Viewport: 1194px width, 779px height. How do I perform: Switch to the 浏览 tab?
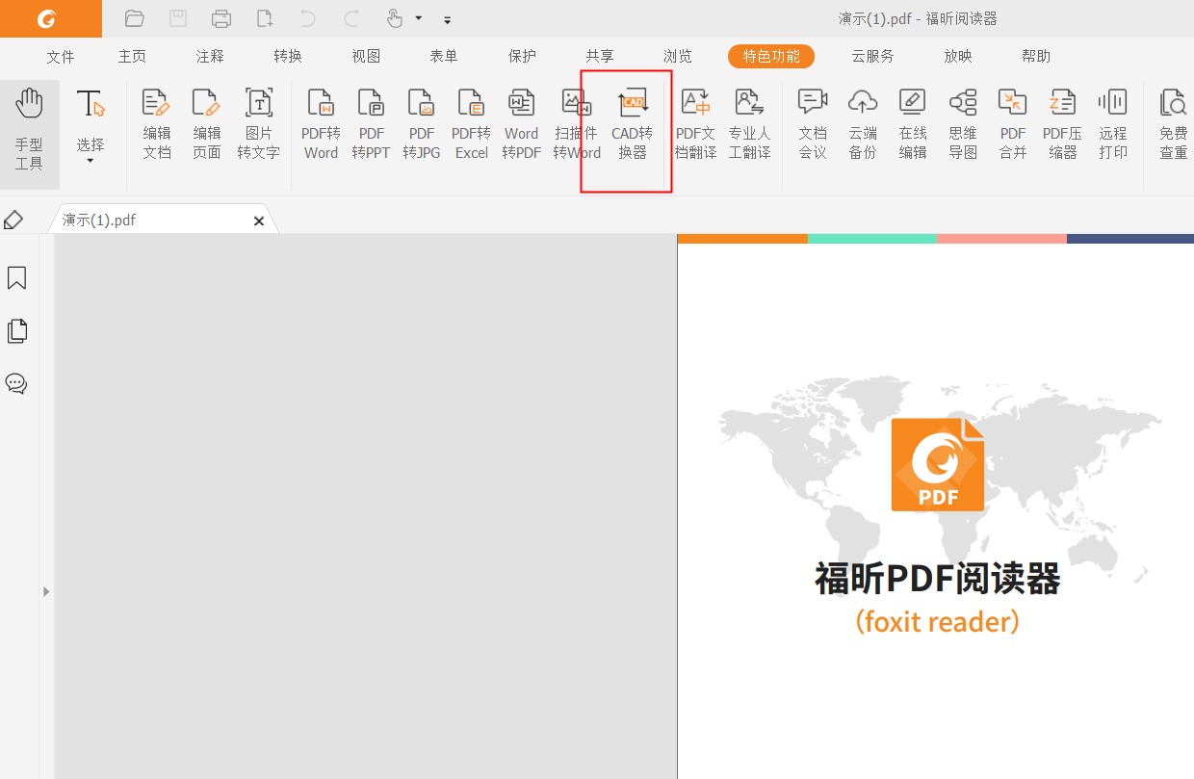pos(677,57)
